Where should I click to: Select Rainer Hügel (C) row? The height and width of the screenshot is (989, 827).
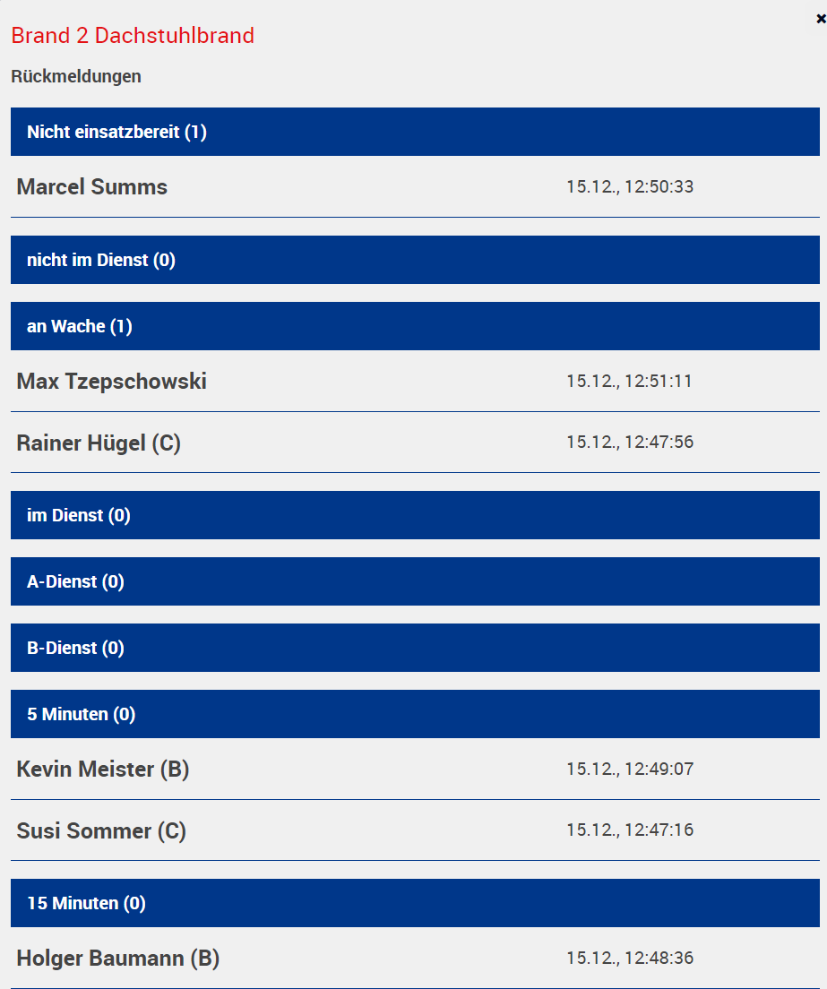(99, 443)
